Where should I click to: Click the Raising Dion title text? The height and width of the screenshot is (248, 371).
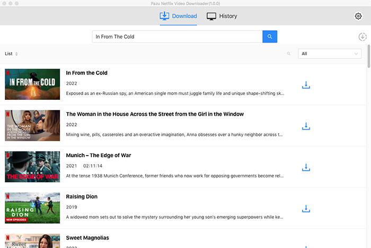[82, 196]
